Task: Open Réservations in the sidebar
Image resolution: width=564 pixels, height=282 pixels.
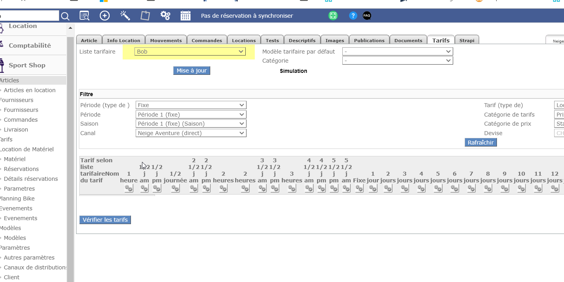Action: pos(21,169)
